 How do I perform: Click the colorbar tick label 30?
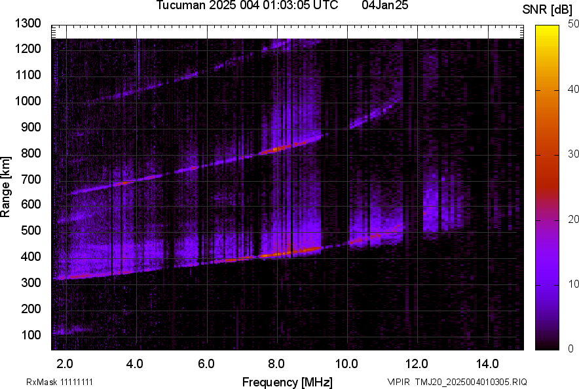coord(574,154)
